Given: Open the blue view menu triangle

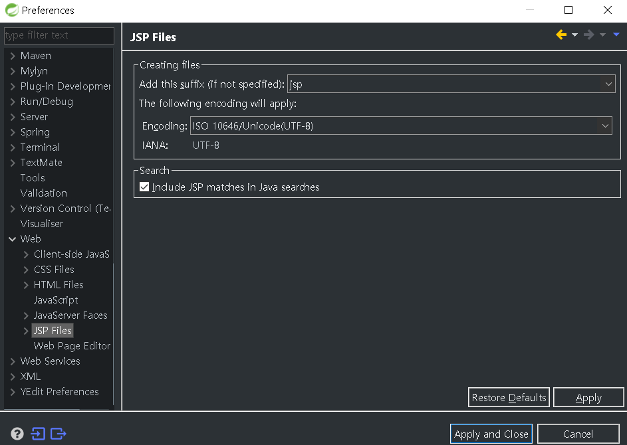Looking at the screenshot, I should tap(616, 35).
